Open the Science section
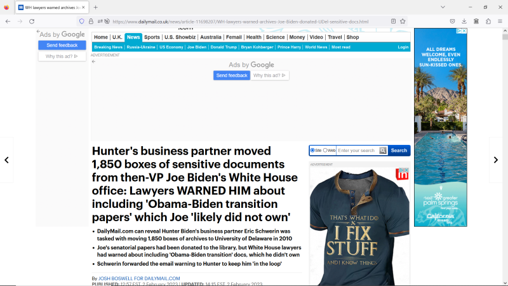Image resolution: width=508 pixels, height=286 pixels. 276,37
